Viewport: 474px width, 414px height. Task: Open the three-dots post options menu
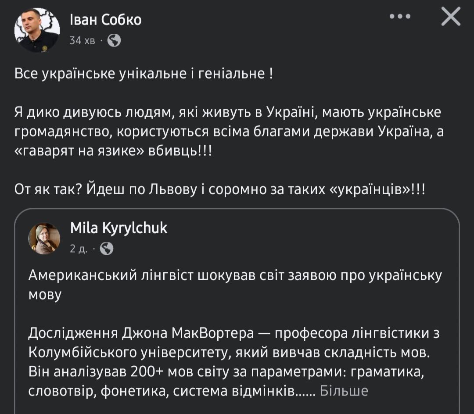[400, 17]
